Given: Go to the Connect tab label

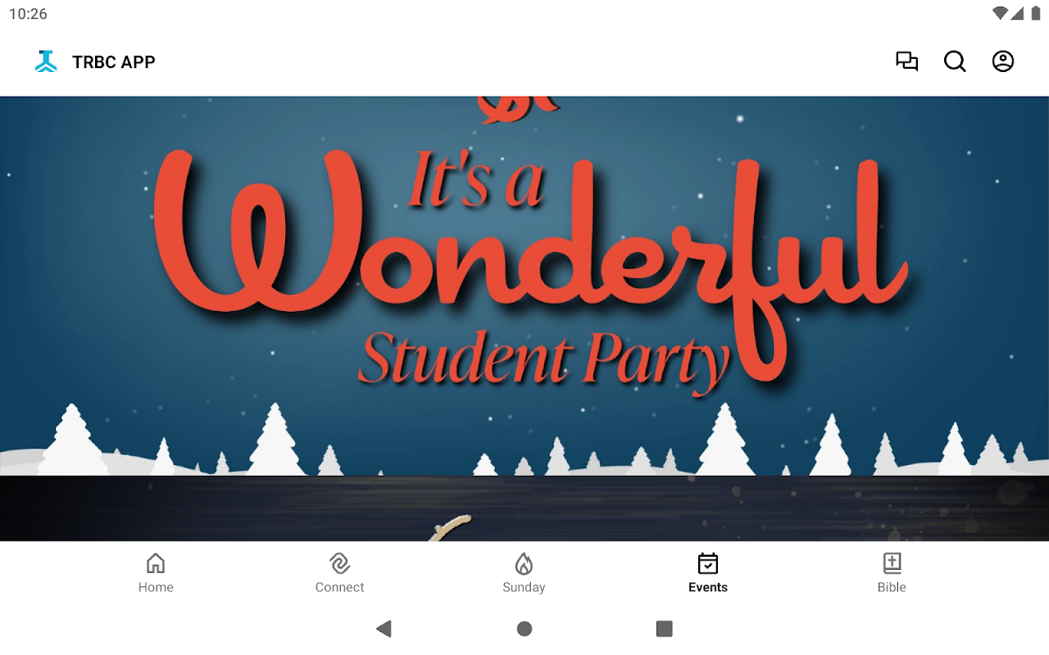Looking at the screenshot, I should 339,587.
